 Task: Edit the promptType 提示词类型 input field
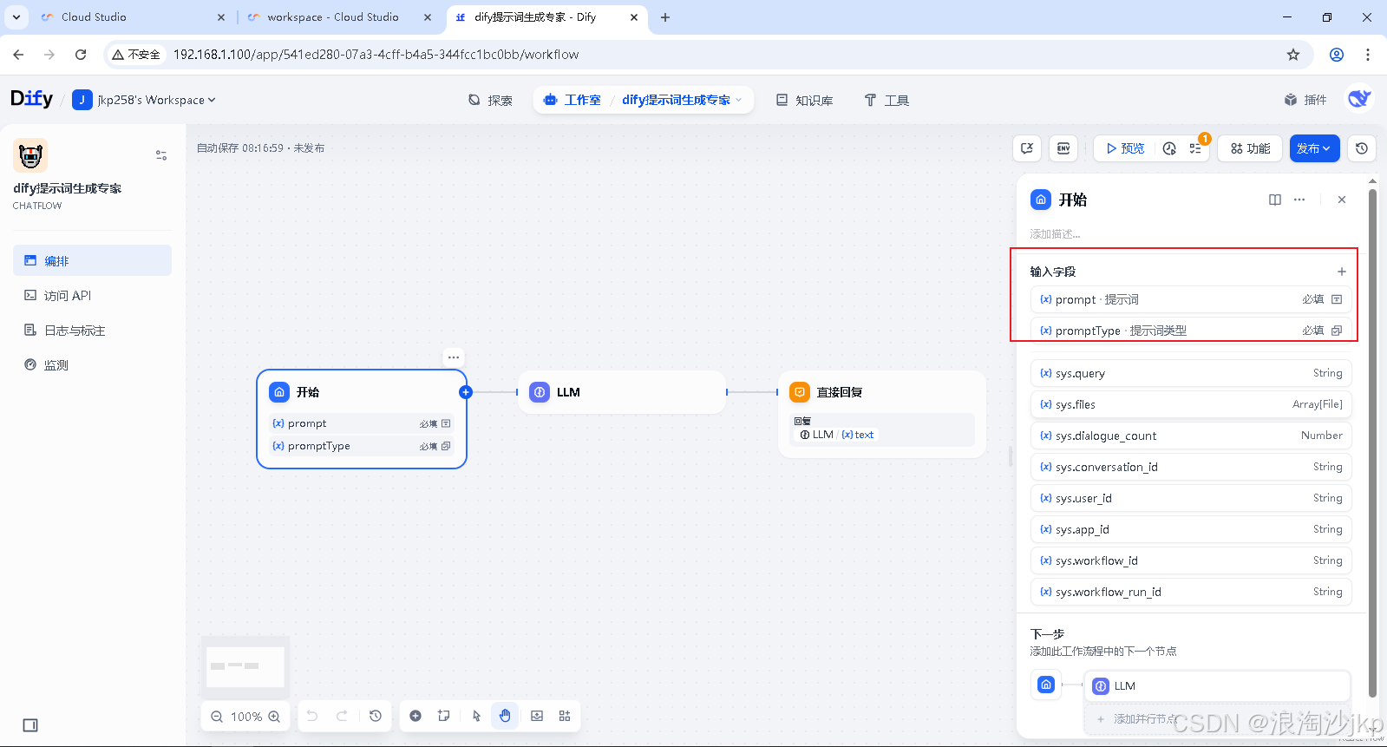tap(1191, 331)
